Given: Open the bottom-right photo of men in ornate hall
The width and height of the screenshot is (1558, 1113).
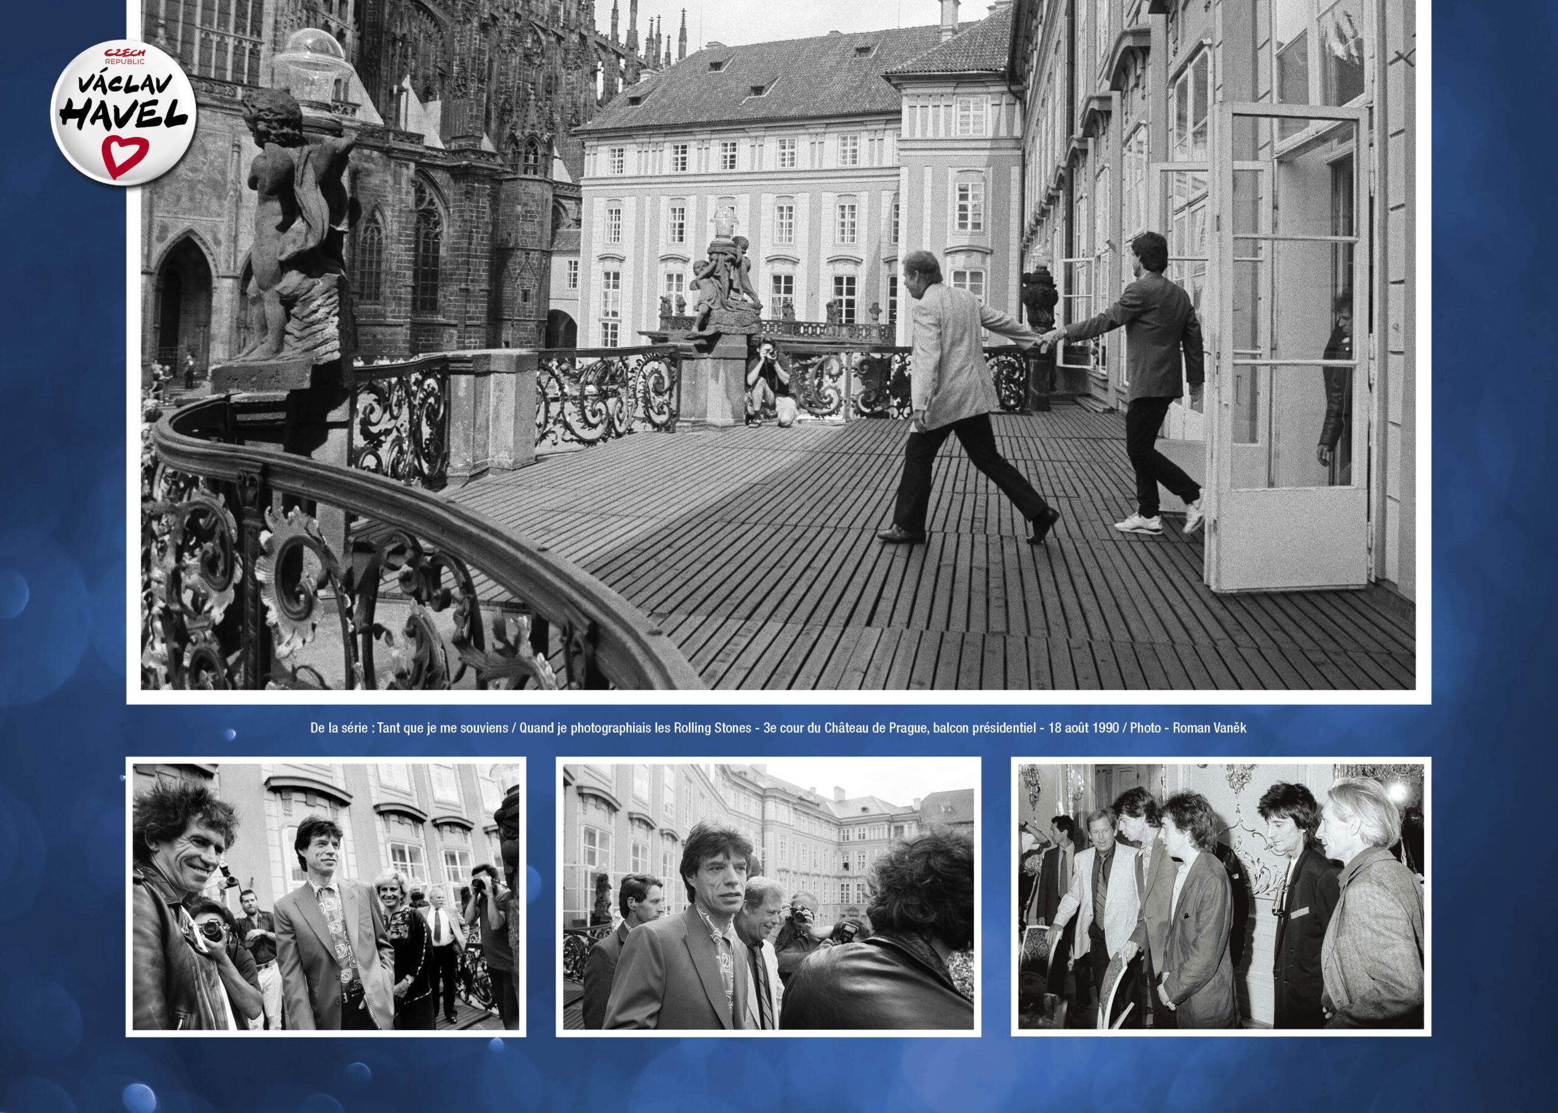Looking at the screenshot, I should [x=1221, y=897].
